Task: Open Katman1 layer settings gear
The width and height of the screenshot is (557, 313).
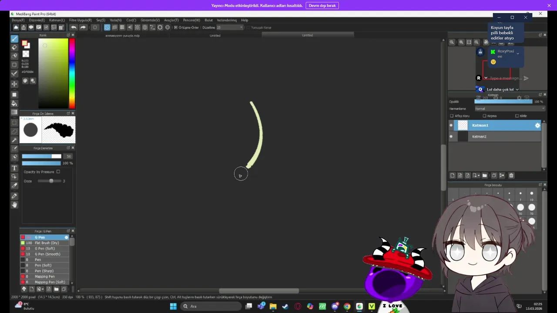Action: (x=537, y=125)
